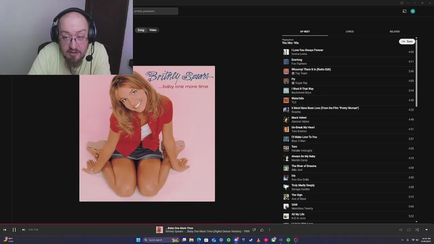This screenshot has height=244, width=434.
Task: Click the Waterfalls song thumbnail
Action: [x=286, y=100]
